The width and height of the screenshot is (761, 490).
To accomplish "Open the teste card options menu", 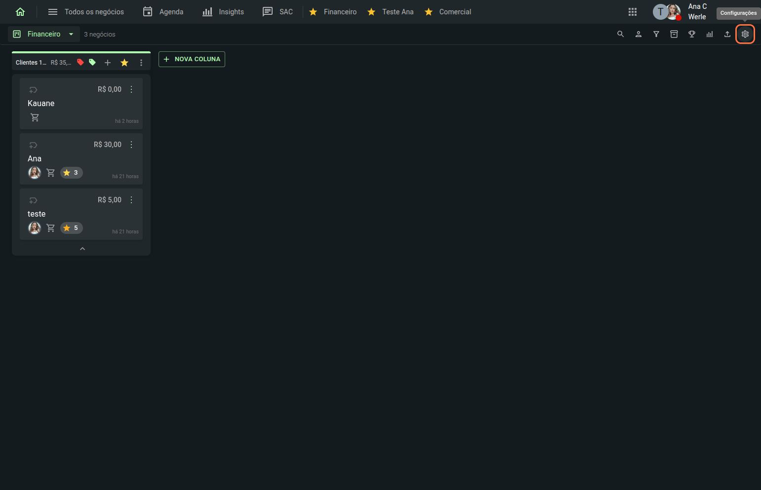I will coord(131,200).
